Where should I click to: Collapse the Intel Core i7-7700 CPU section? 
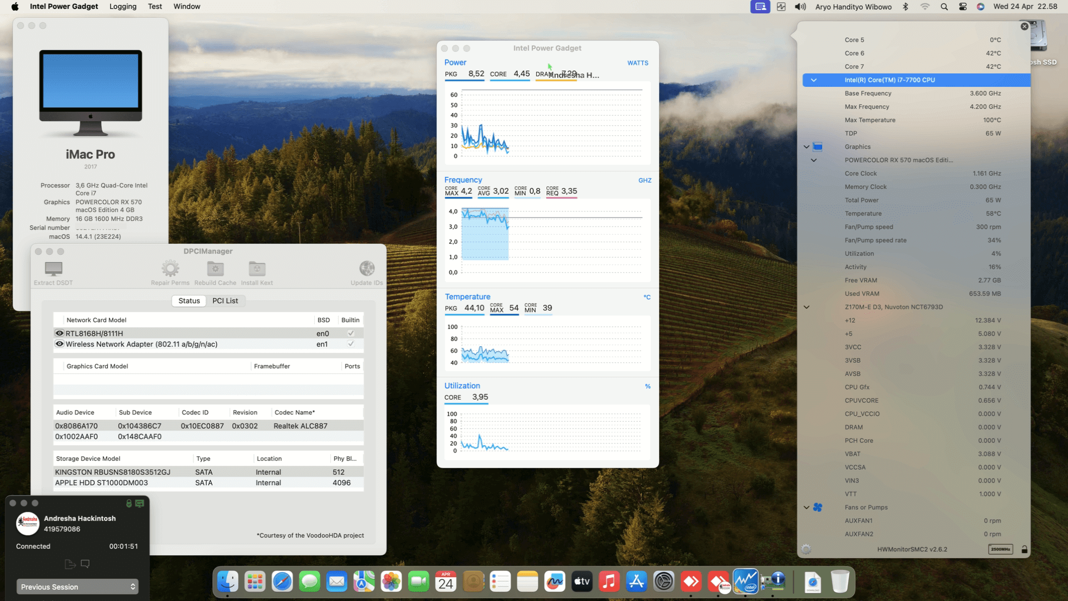[x=814, y=80]
